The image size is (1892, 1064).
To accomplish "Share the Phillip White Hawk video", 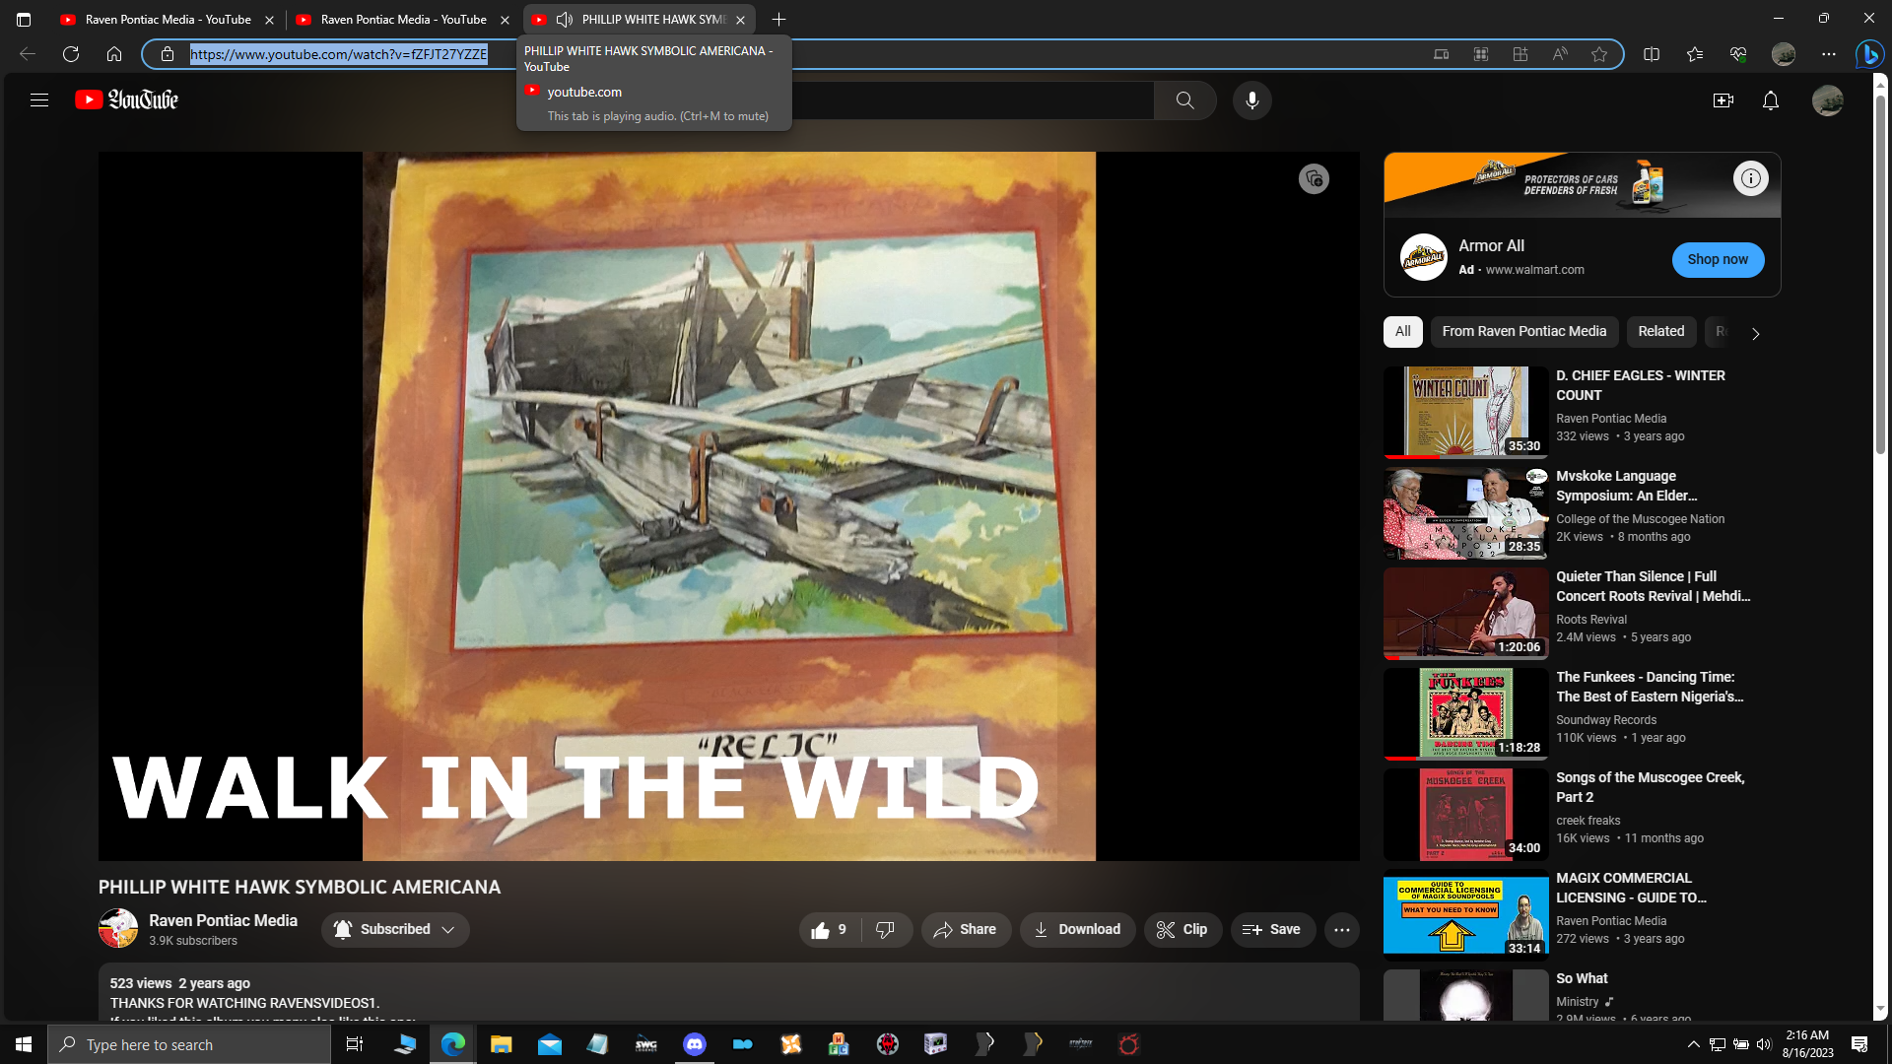I will point(966,929).
